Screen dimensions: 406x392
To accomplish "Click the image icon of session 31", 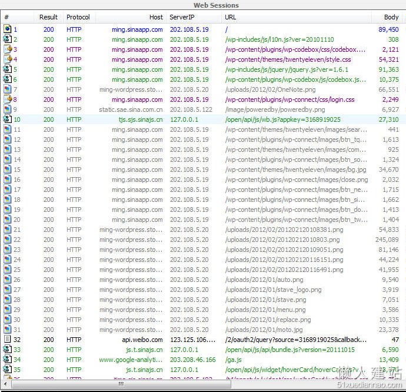I will click(x=8, y=329).
